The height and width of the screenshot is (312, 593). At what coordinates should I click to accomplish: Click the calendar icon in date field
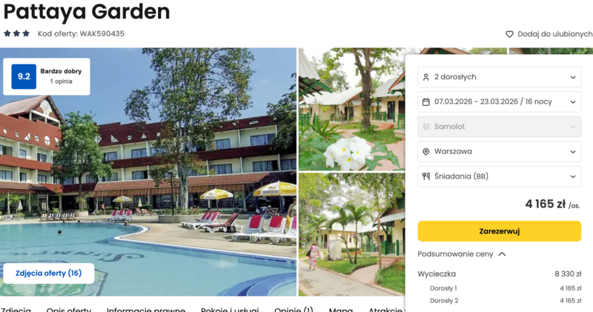click(x=425, y=102)
